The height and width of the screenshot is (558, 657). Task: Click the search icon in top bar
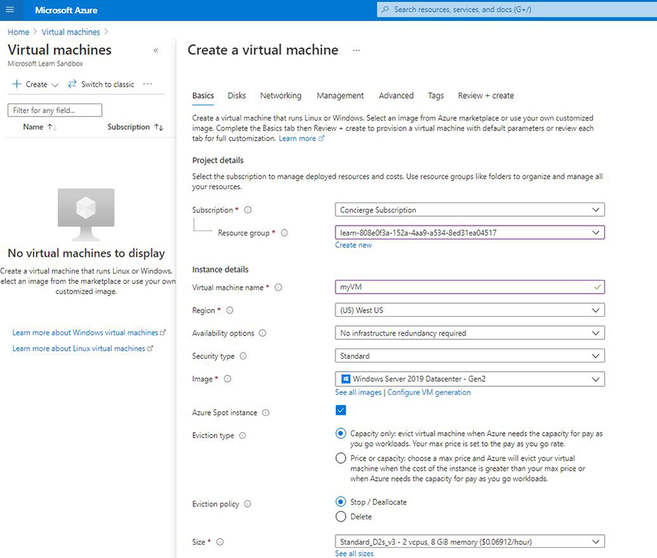384,10
